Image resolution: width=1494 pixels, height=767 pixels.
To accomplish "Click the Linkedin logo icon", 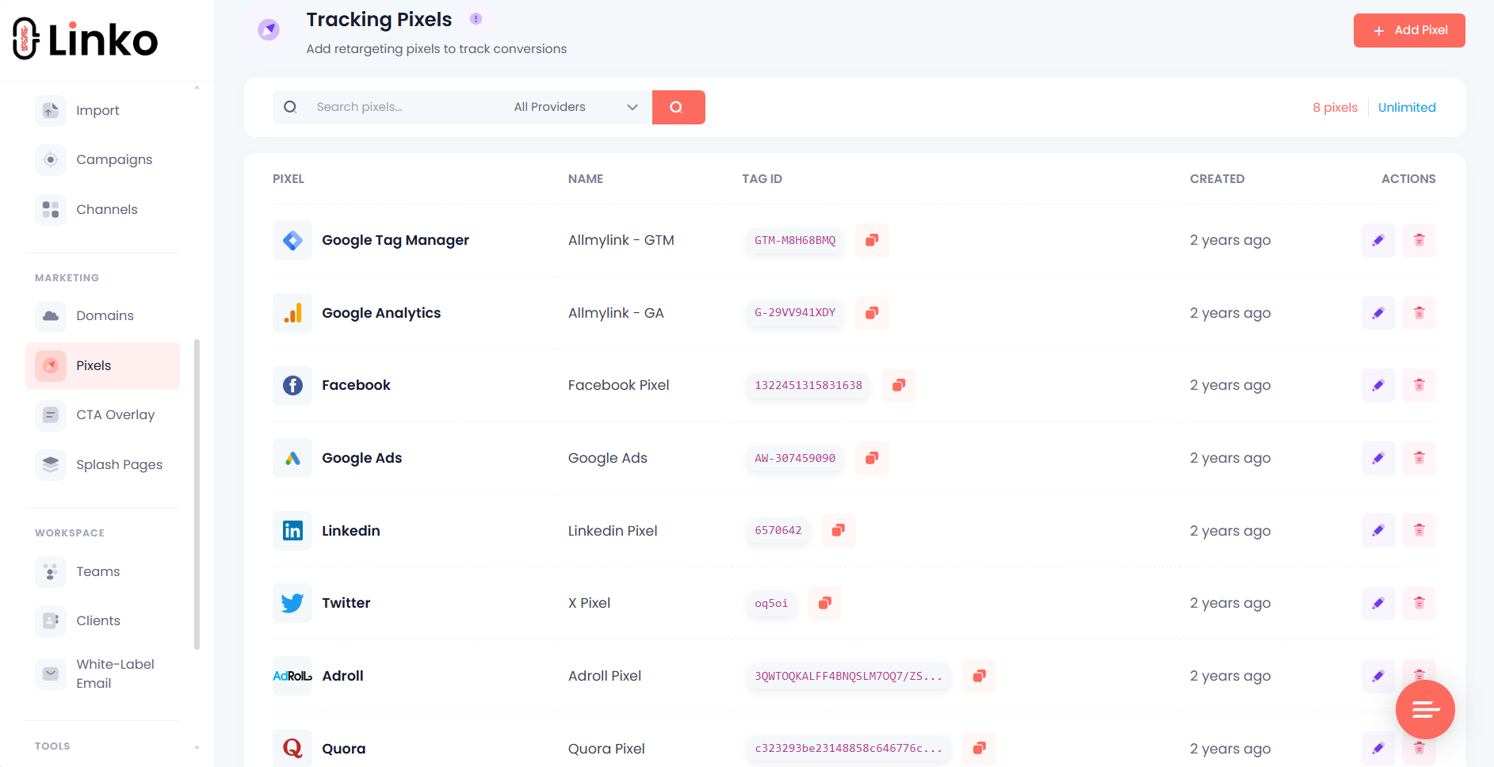I will (292, 530).
